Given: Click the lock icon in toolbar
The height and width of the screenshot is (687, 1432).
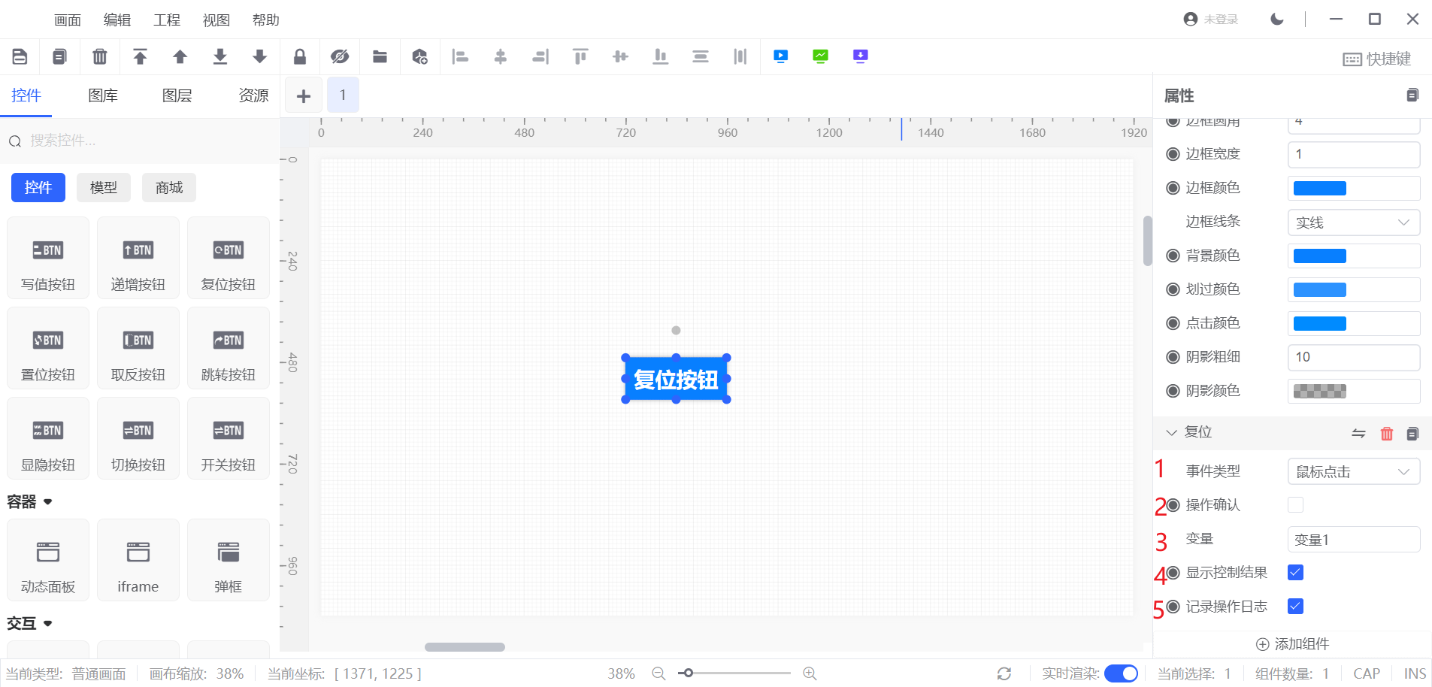Looking at the screenshot, I should (x=300, y=56).
